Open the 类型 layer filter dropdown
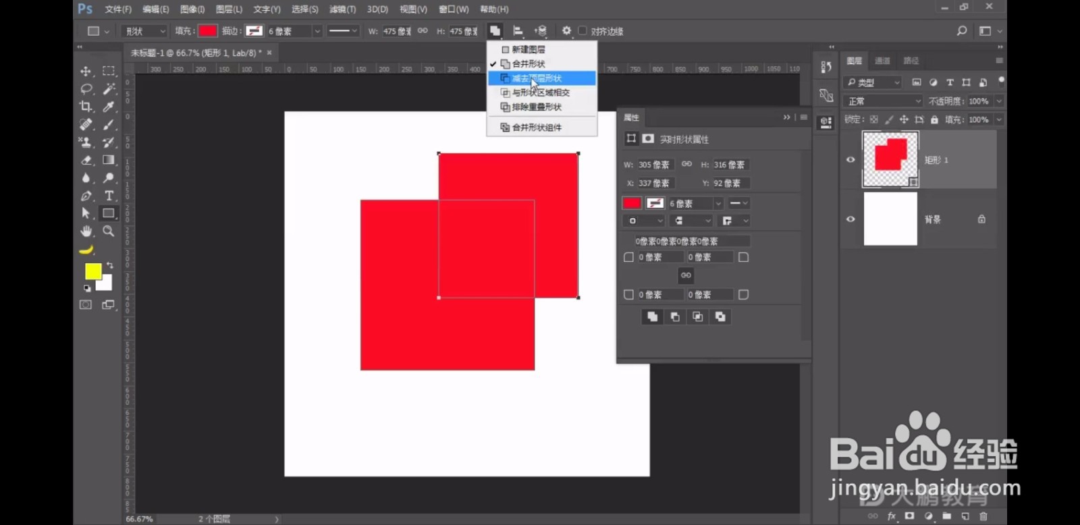Viewport: 1080px width, 525px height. [873, 82]
